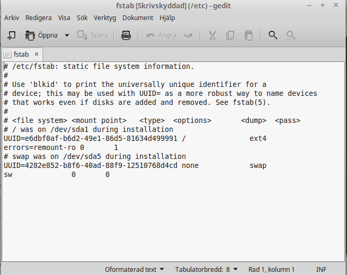Open the Verktyg menu
This screenshot has width=347, height=275.
105,17
